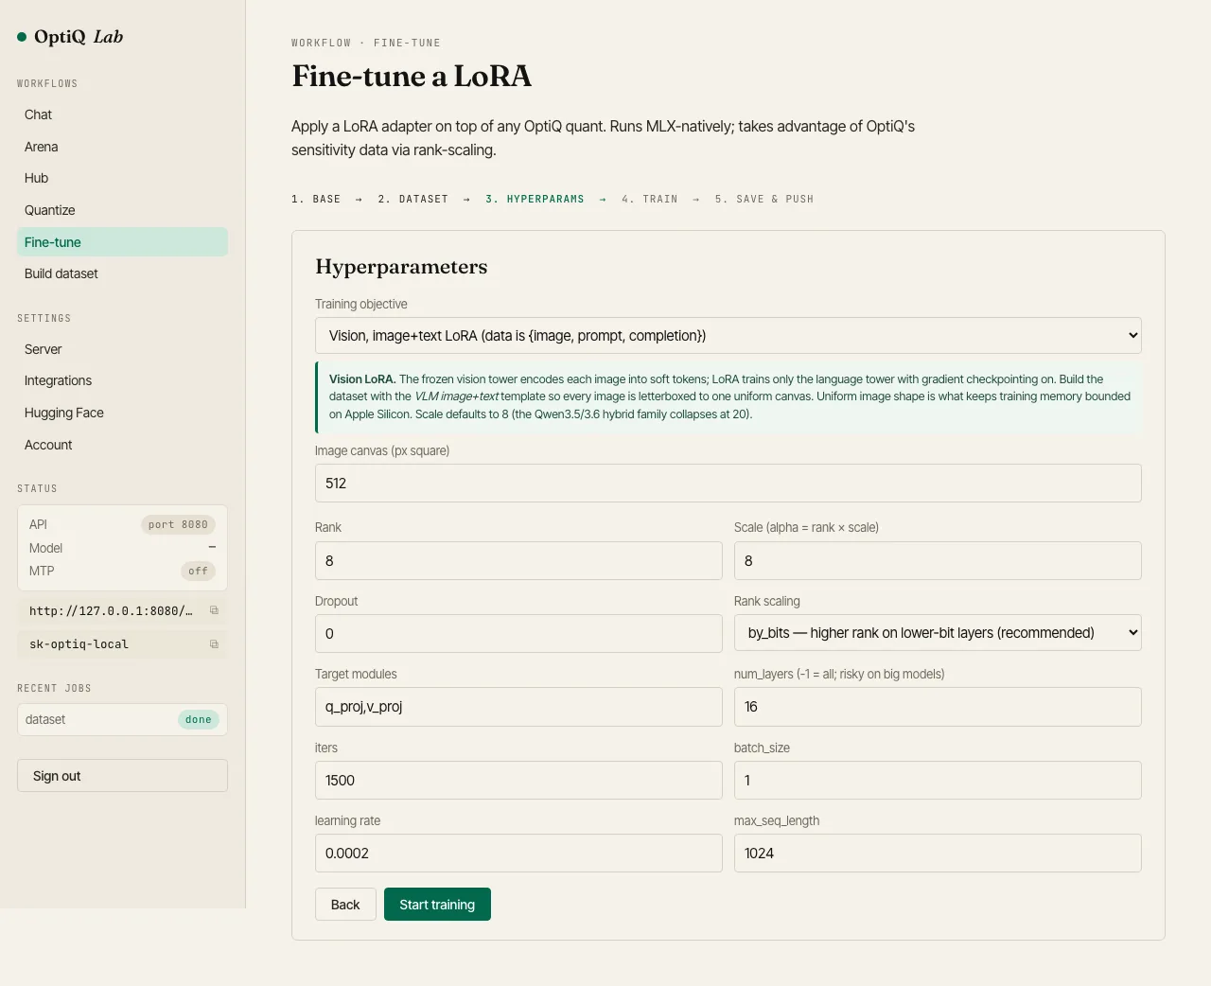Screen dimensions: 1211x986
Task: Go to step 5 Save & Push
Action: pyautogui.click(x=764, y=200)
